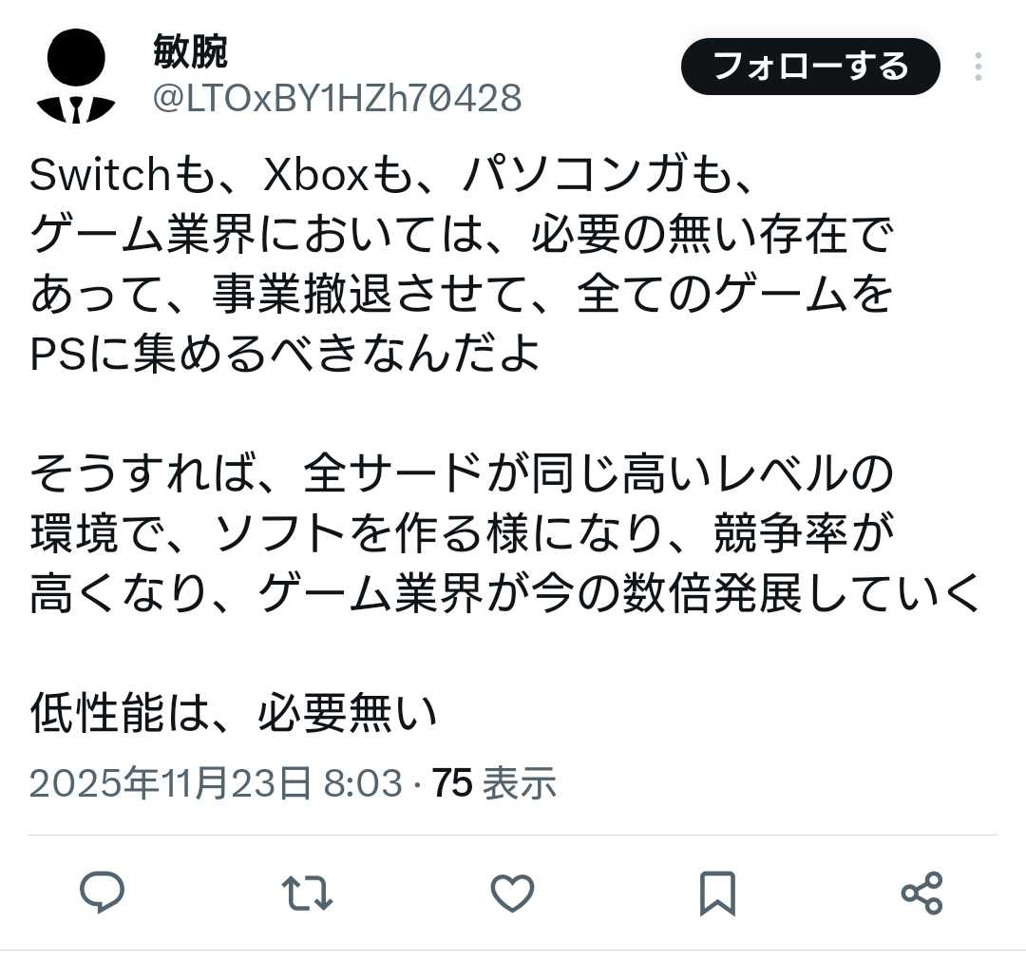This screenshot has height=963, width=1026.
Task: View the 75 表示 view count details
Action: coord(494,782)
